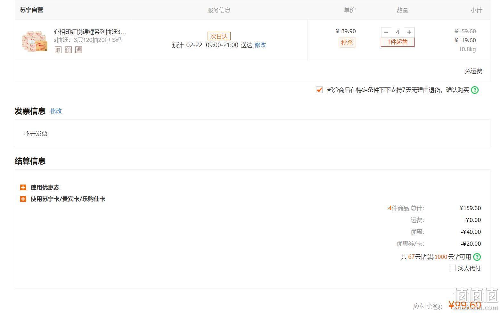Toggle the 7天无理由退货 confirmation checkbox
Image resolution: width=501 pixels, height=313 pixels.
(x=319, y=90)
